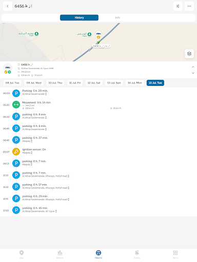This screenshot has width=197, height=262.
Task: Open the Reports tab in bottom navigation
Action: tap(60, 254)
